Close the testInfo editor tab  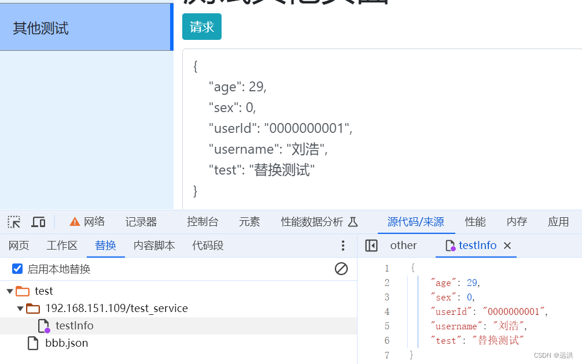[x=507, y=246]
